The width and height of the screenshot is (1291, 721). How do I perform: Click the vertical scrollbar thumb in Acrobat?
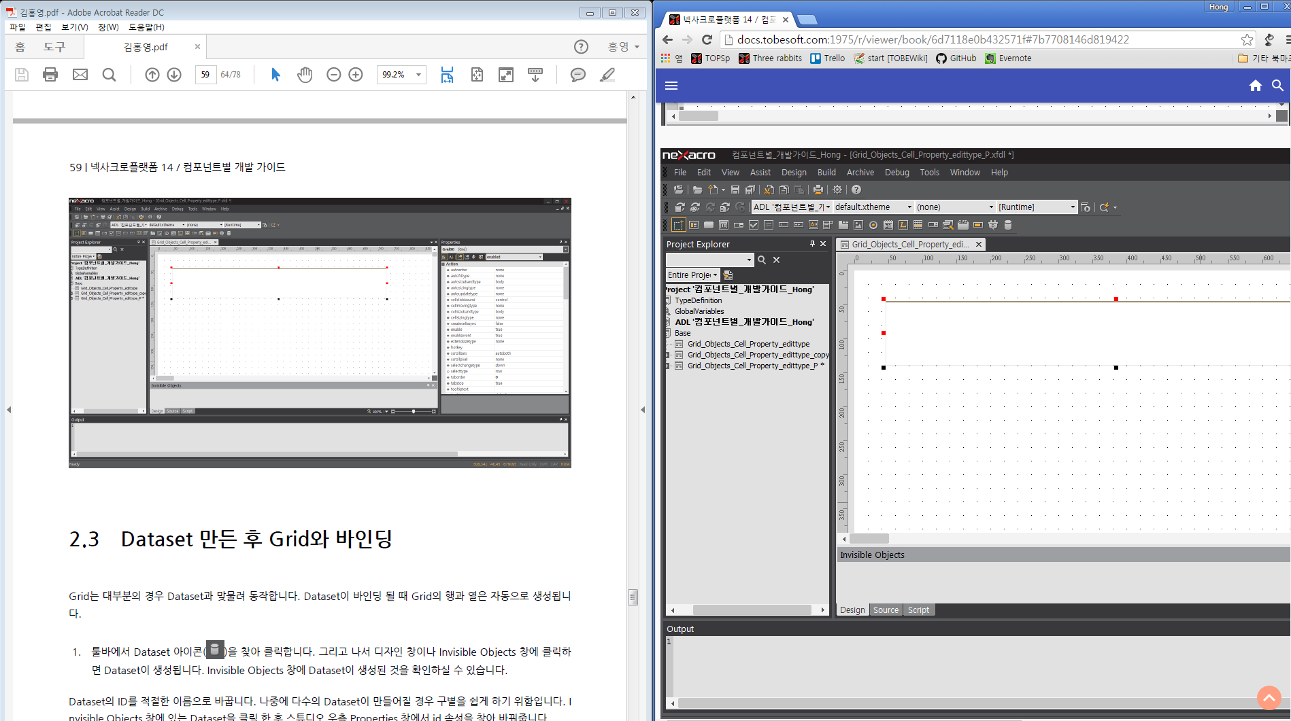633,597
